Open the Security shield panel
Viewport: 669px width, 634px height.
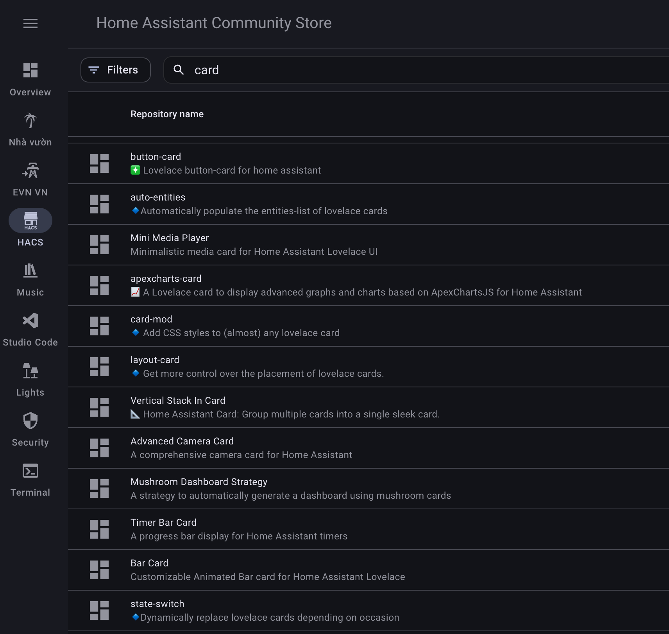30,421
